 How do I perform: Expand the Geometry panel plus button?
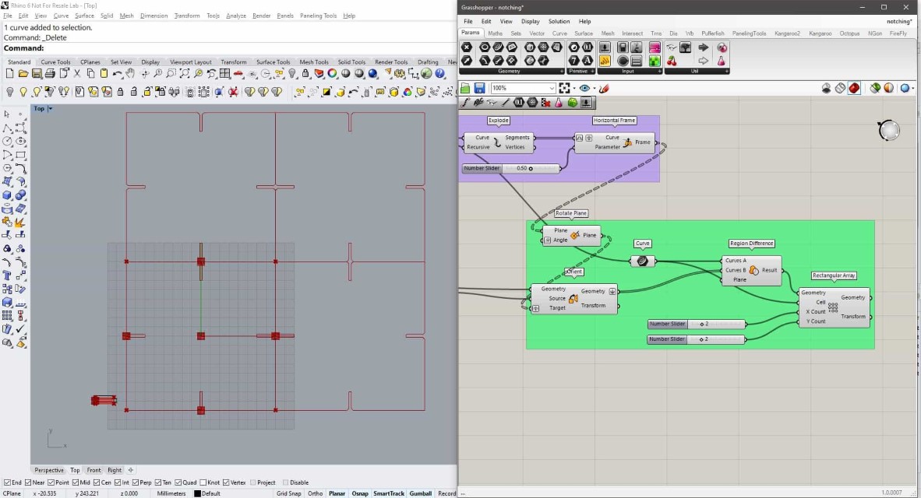coord(562,71)
